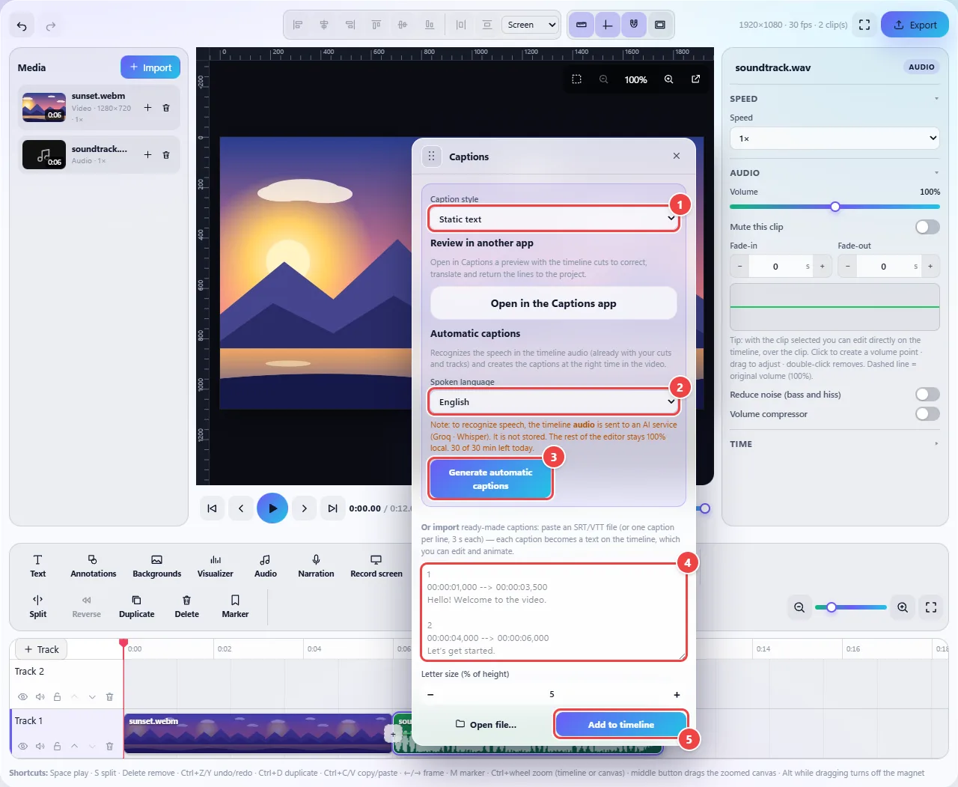This screenshot has width=958, height=787.
Task: Enable Reduce noise (bass and hiss)
Action: pos(927,395)
